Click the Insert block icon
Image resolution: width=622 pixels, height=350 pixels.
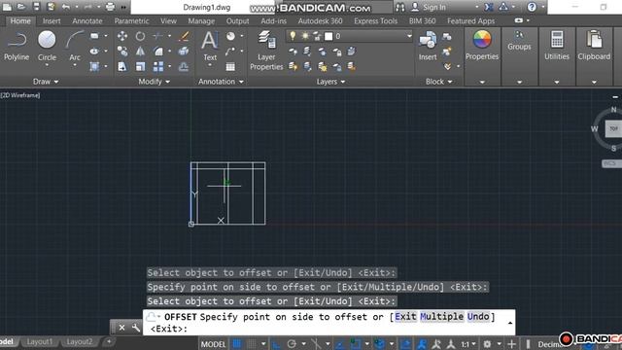(428, 46)
